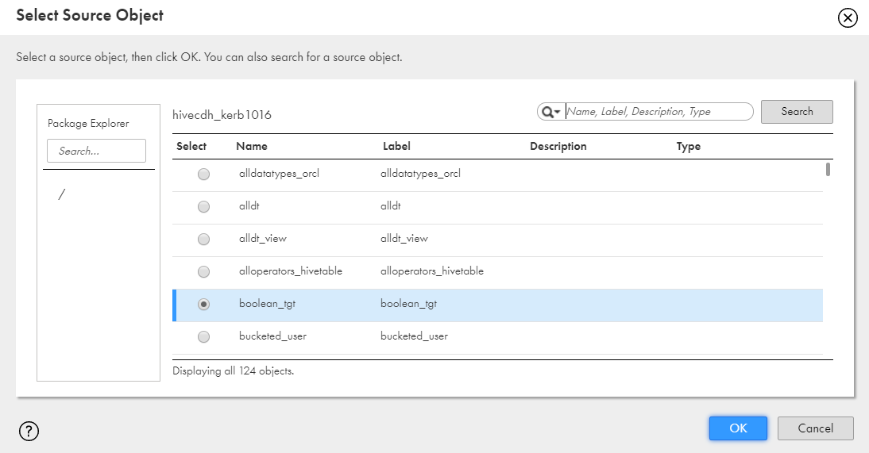
Task: Select the root slash folder in Package Explorer
Action: [x=61, y=194]
